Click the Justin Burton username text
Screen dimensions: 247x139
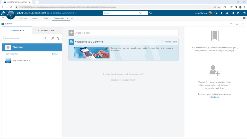200,13
